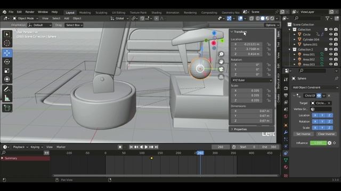The image size is (341, 191).
Task: Open the Object Constraints properties tab
Action: 286,153
